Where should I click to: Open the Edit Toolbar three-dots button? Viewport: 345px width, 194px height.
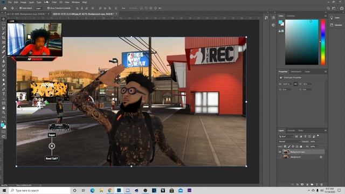(4, 117)
